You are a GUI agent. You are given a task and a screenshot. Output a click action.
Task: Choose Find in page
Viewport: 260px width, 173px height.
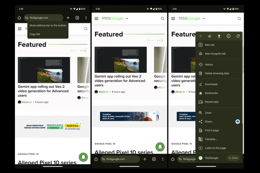[219, 130]
